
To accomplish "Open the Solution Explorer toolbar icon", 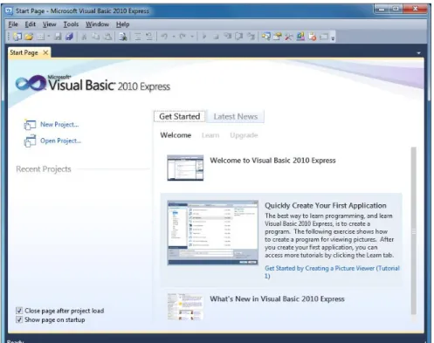I will tap(265, 37).
